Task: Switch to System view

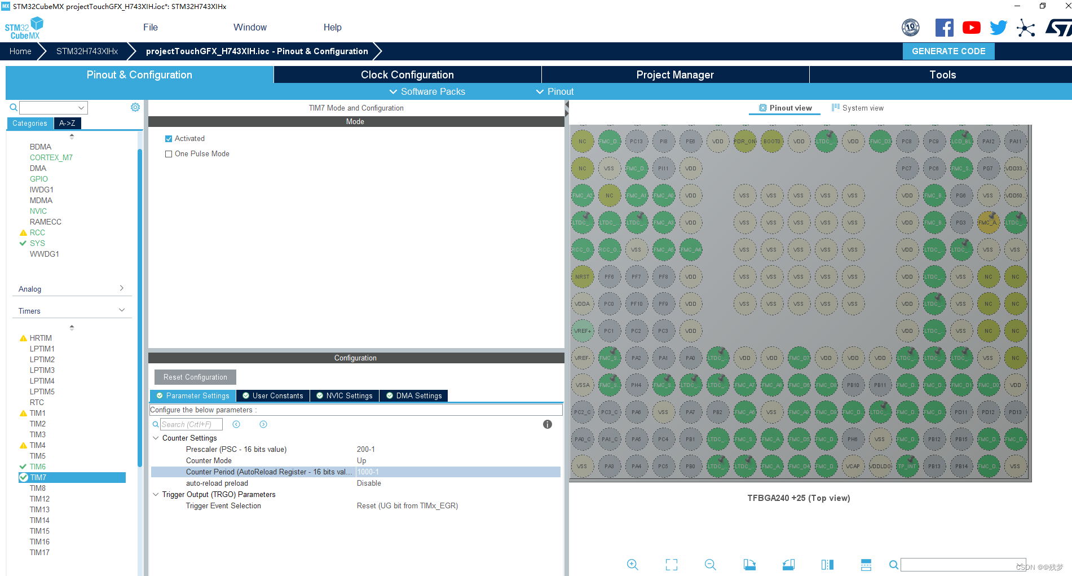Action: pos(857,108)
